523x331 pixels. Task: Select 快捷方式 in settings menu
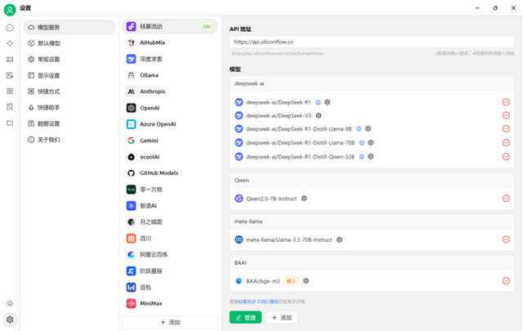[69, 91]
